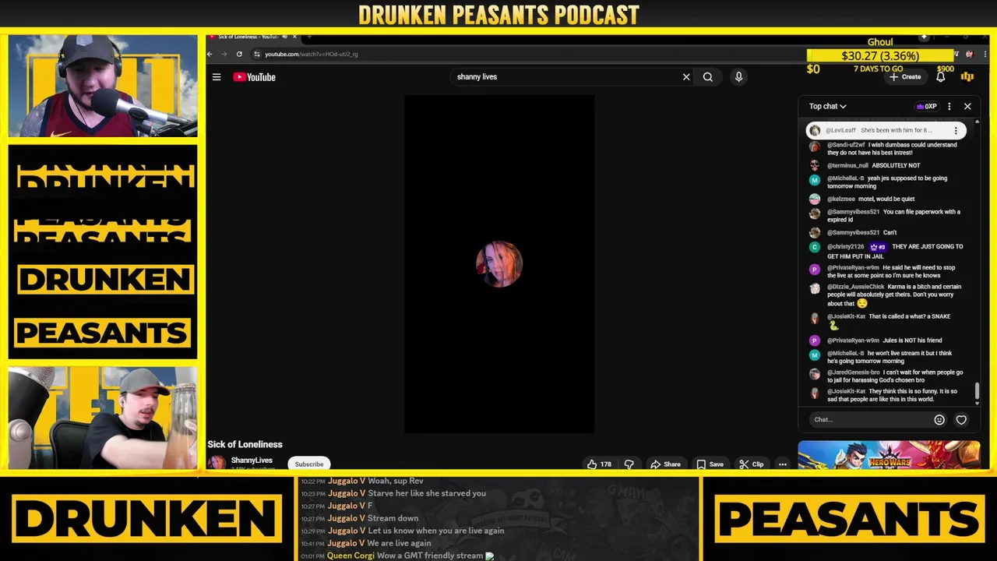Send a heart reaction in chat

tap(961, 420)
